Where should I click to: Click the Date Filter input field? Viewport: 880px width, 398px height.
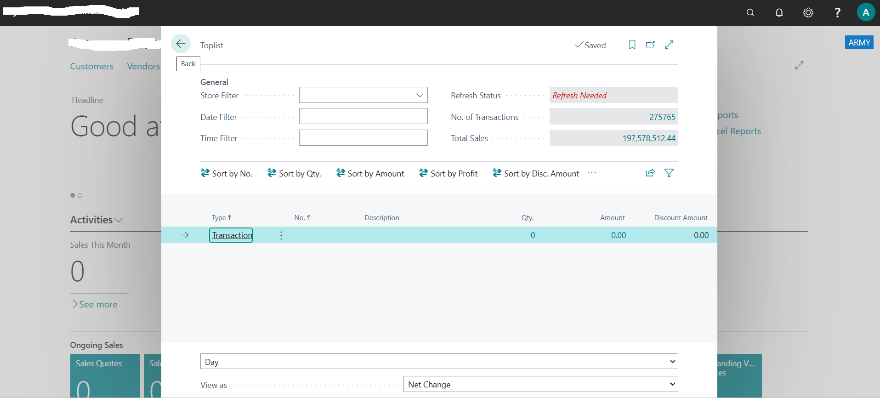[363, 116]
